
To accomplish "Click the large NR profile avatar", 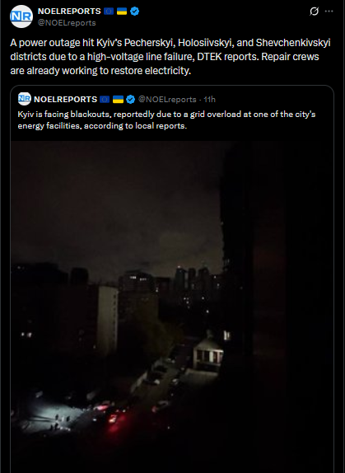I will coord(21,16).
